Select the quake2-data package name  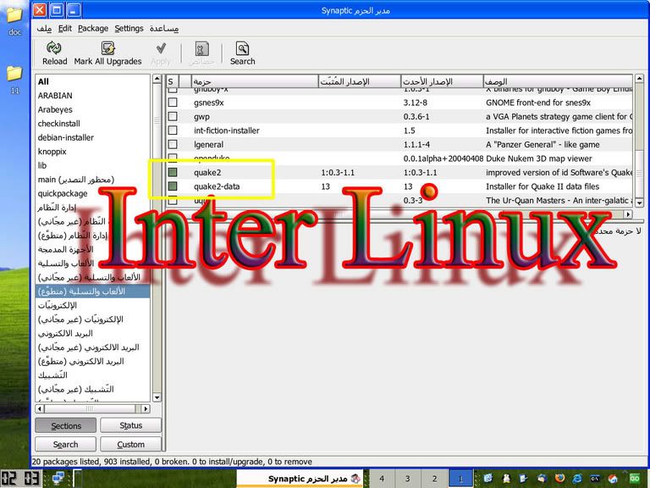[x=217, y=186]
